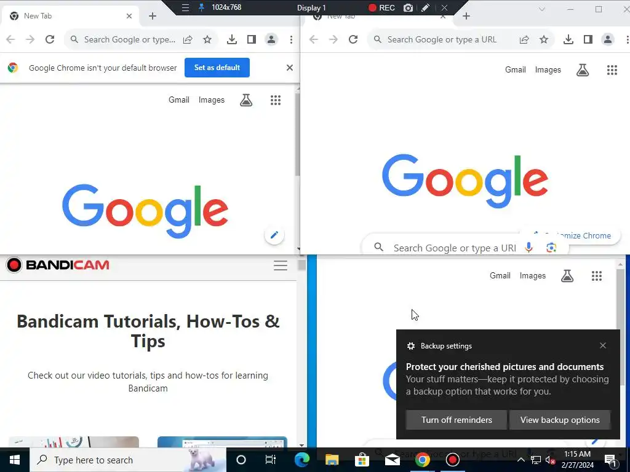Add new tab in top-right Chrome window

(x=466, y=16)
